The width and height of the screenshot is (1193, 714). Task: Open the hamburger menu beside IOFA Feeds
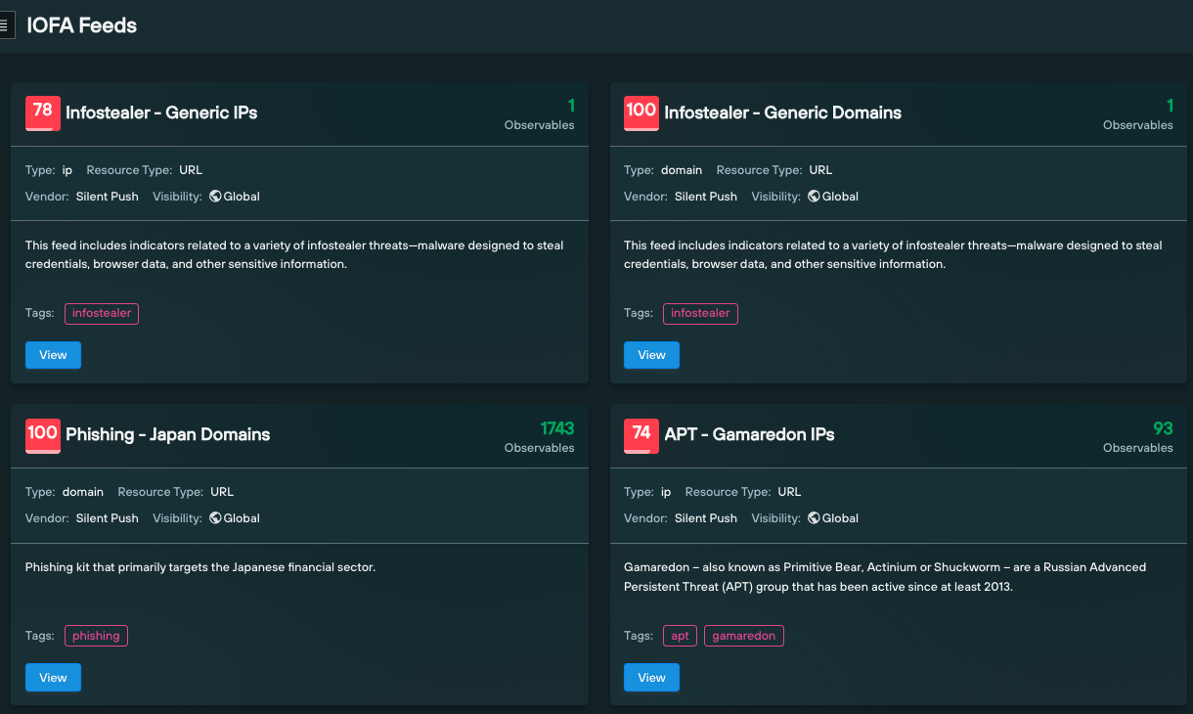pos(5,25)
